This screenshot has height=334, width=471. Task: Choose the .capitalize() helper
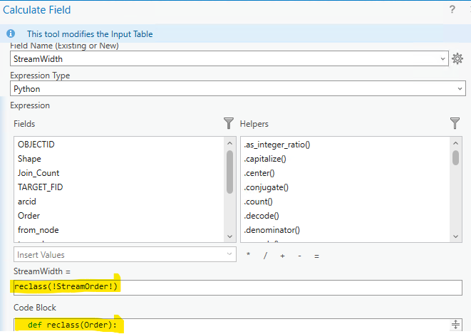coord(265,159)
